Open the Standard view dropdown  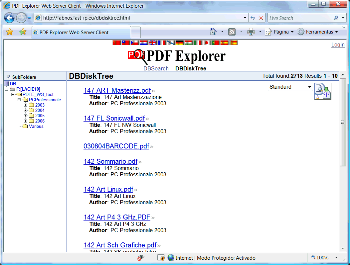pos(290,87)
